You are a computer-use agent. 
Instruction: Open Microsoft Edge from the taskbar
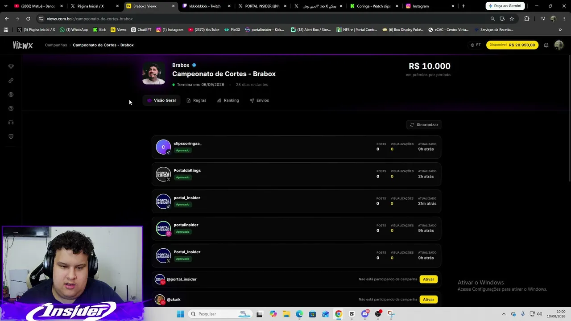coord(299,314)
